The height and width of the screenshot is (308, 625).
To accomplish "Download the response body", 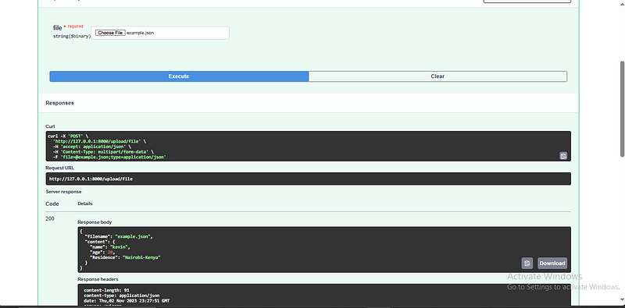I will coord(552,263).
